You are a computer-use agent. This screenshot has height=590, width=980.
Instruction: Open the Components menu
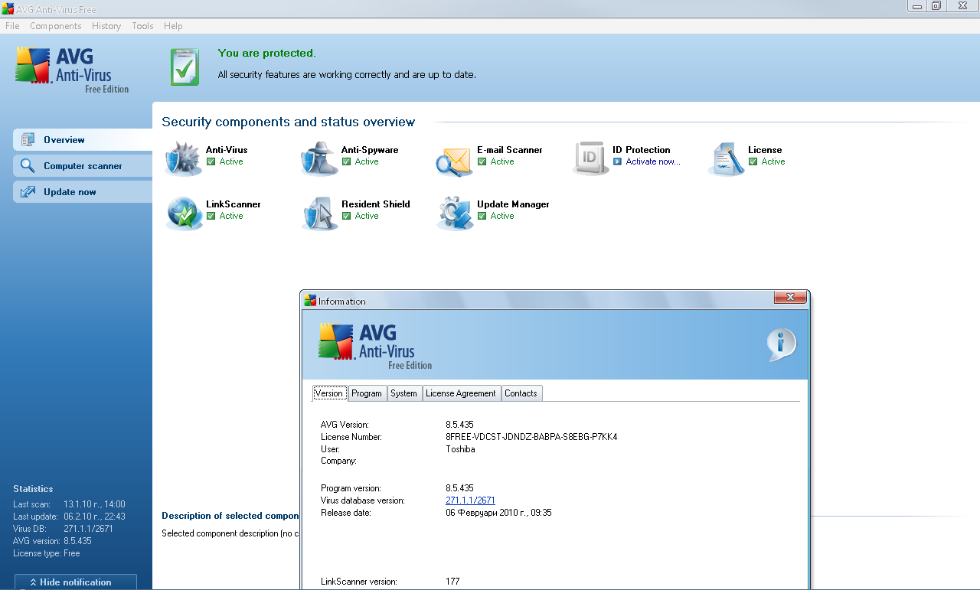coord(55,26)
